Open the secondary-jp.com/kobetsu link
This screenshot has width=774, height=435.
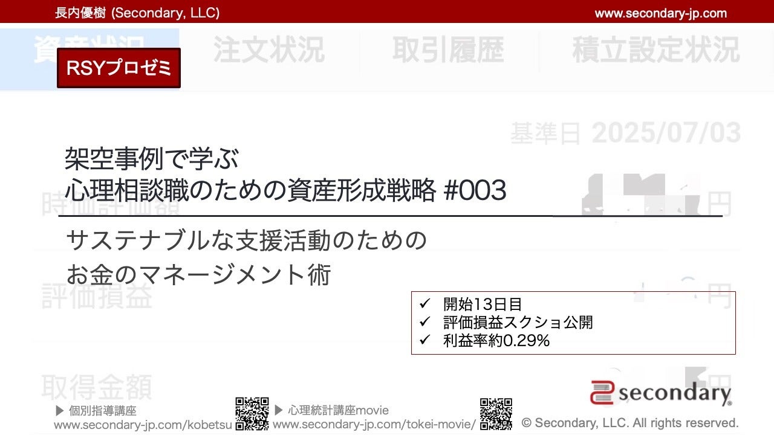pyautogui.click(x=143, y=425)
